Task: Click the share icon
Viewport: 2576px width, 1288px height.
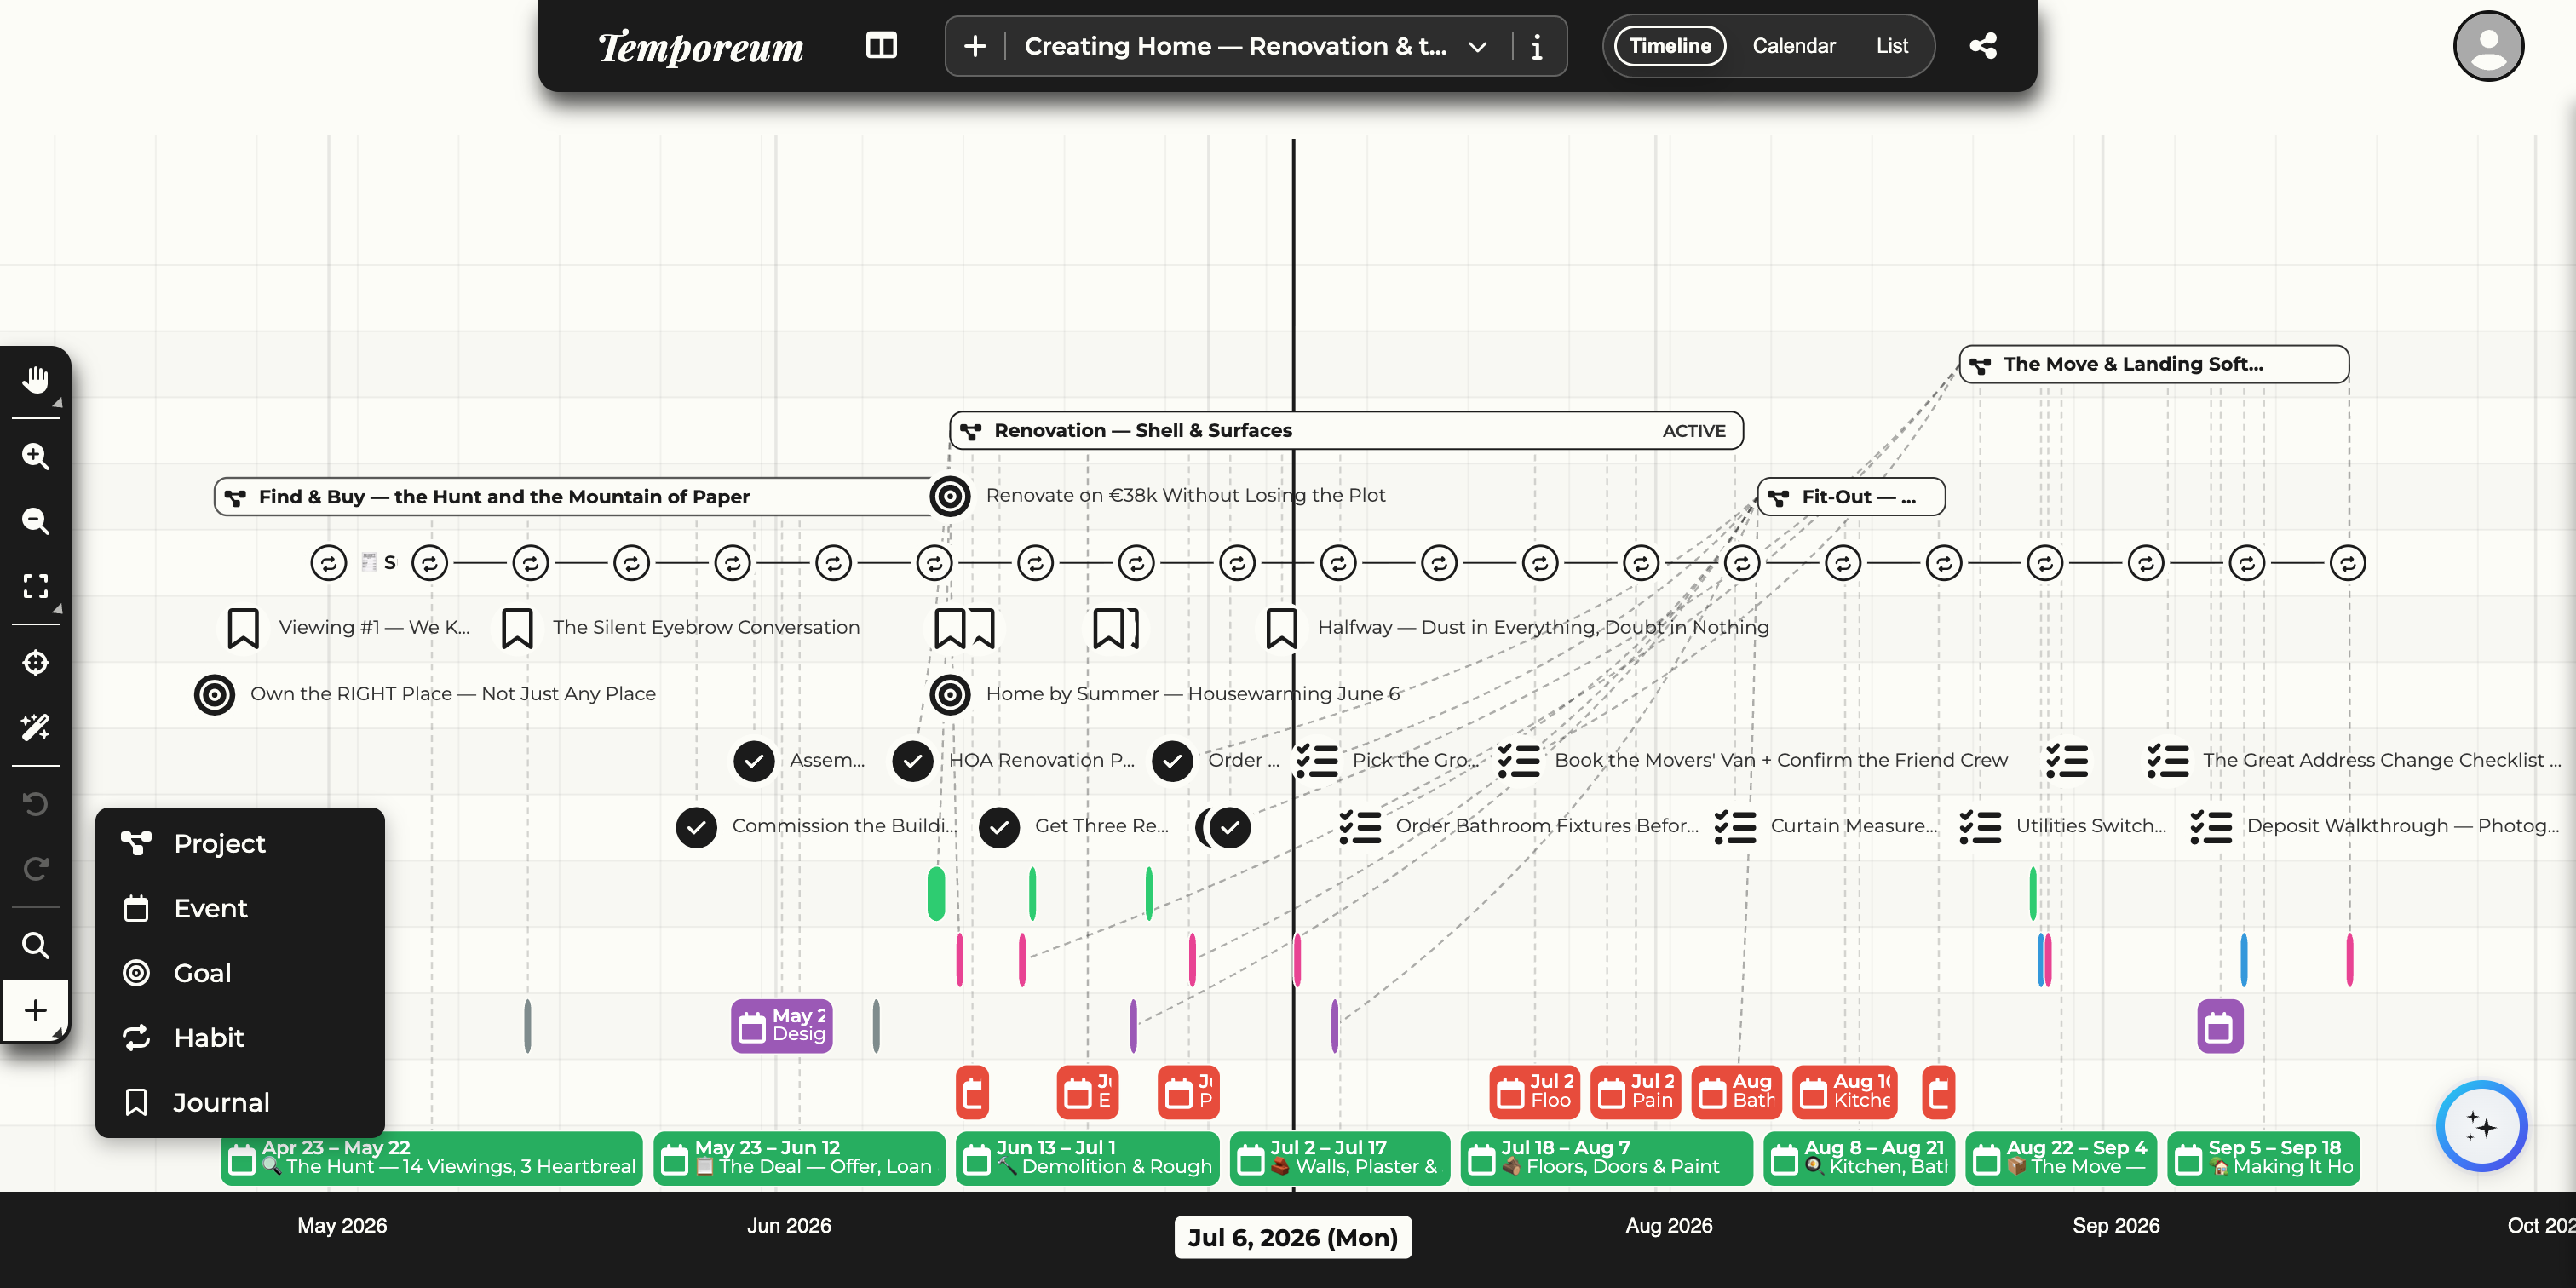Action: click(x=1983, y=46)
